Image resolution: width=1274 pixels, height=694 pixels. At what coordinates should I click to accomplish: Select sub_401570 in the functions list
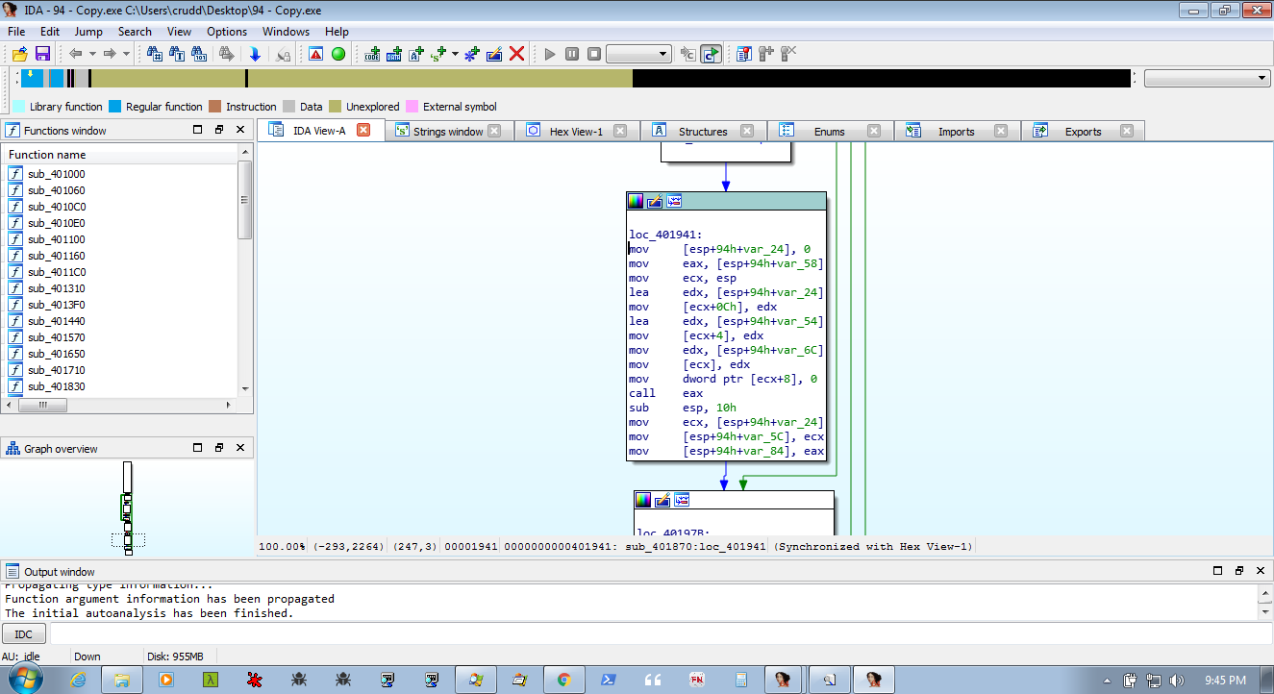(x=56, y=337)
